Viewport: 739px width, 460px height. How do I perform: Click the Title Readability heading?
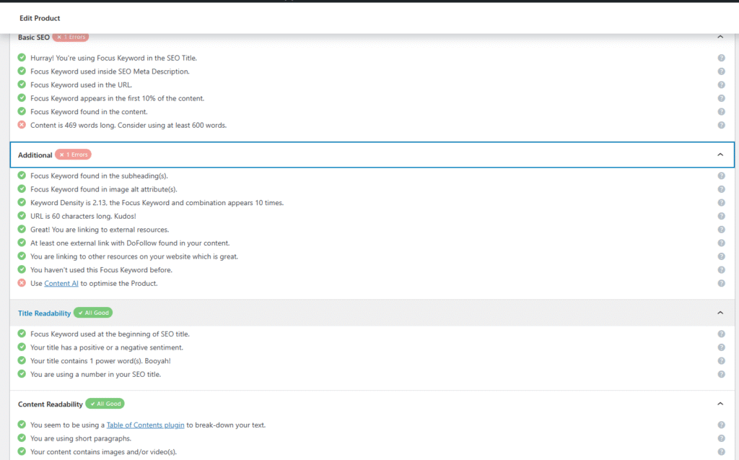click(x=44, y=313)
